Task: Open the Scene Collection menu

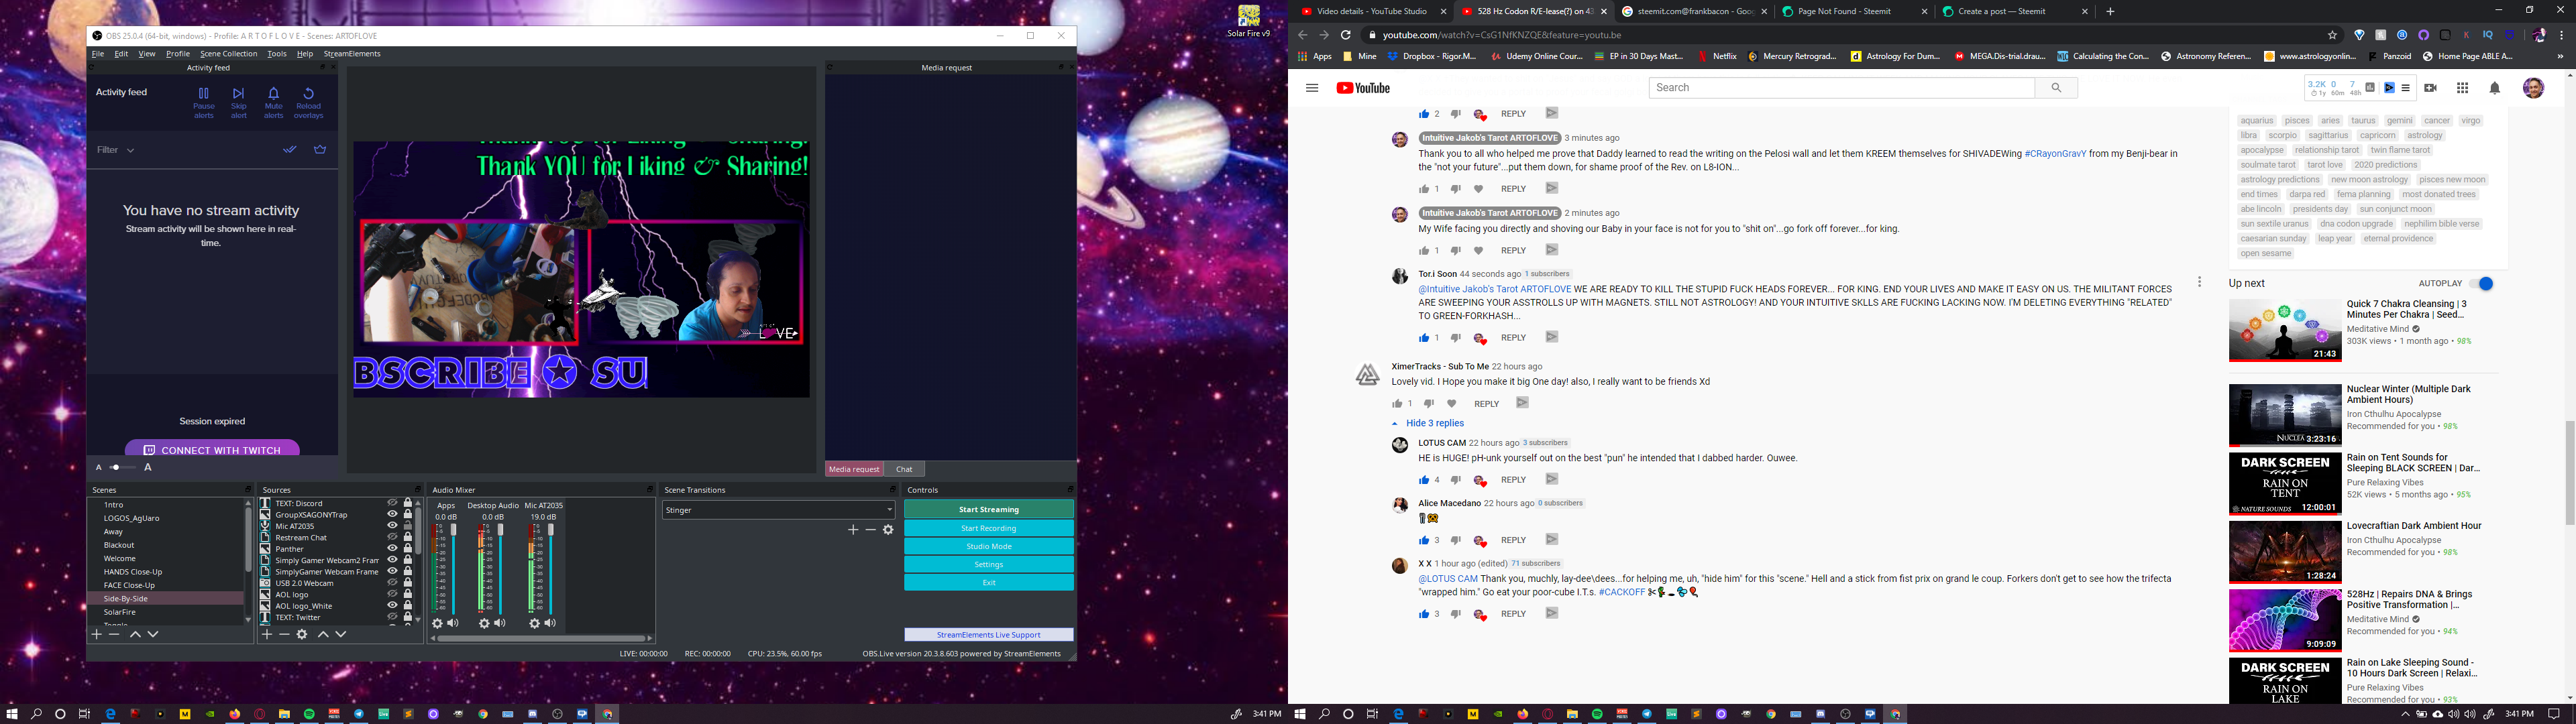Action: (x=228, y=54)
